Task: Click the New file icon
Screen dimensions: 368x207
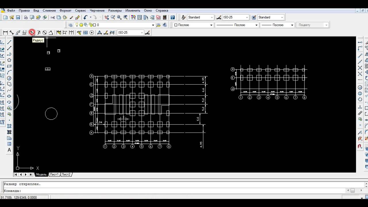Action: (5, 17)
